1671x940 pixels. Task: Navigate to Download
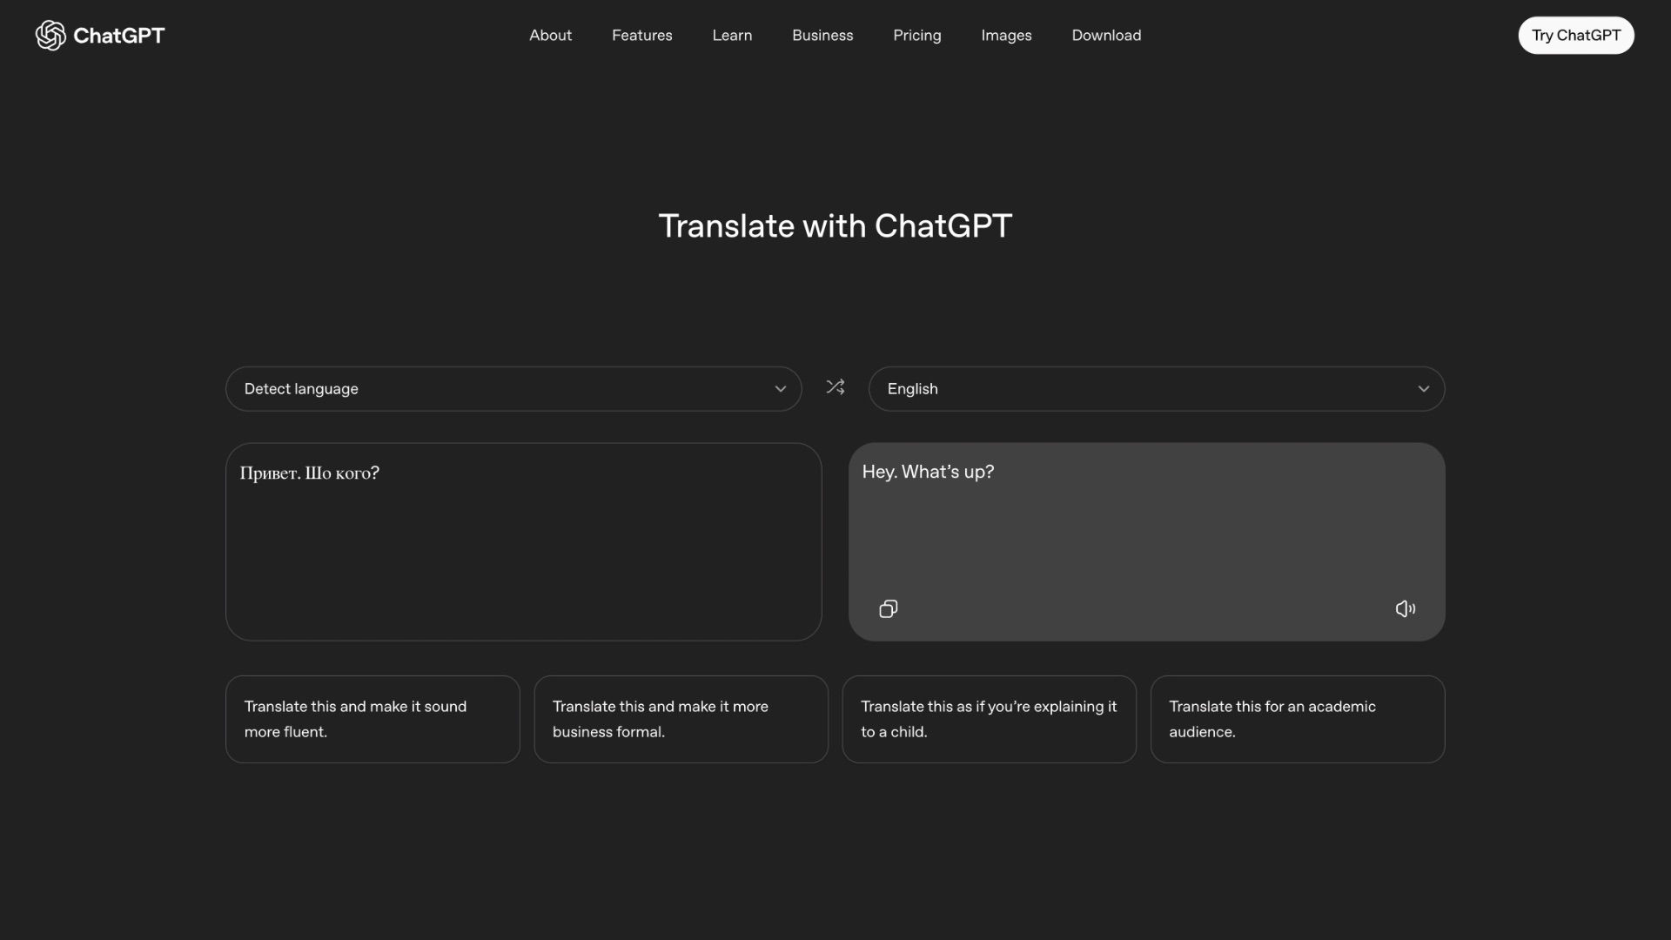click(x=1106, y=35)
